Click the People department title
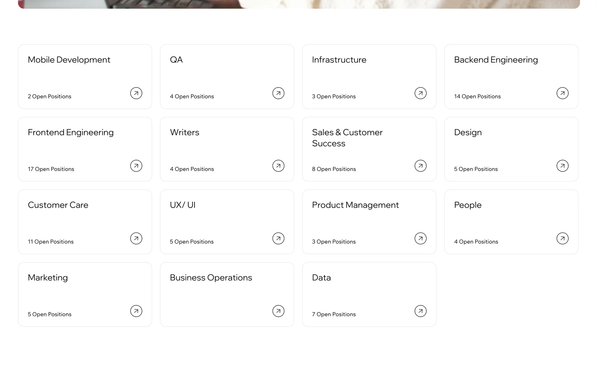Image resolution: width=598 pixels, height=373 pixels. pyautogui.click(x=468, y=205)
